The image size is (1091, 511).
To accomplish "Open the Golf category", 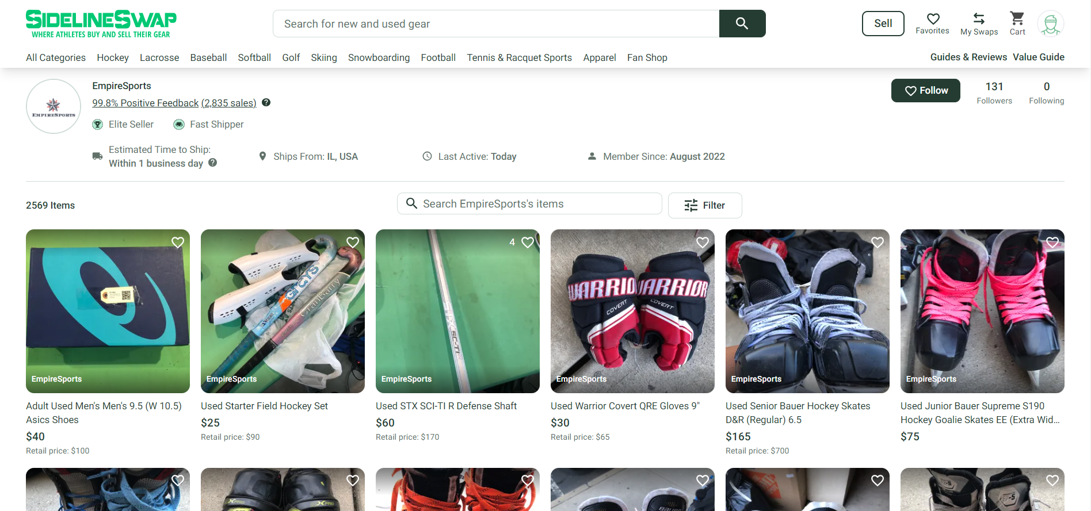I will click(x=291, y=57).
